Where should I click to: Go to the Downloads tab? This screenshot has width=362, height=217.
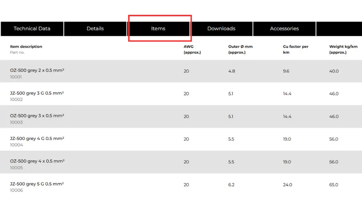pos(221,29)
